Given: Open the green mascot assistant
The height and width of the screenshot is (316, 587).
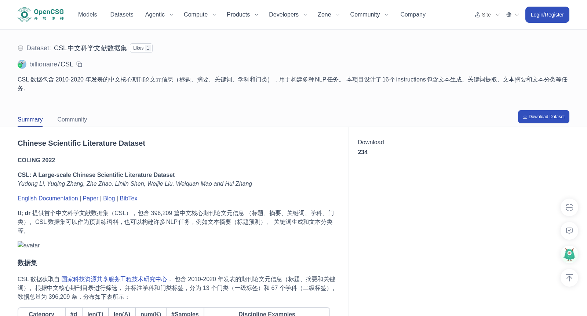Looking at the screenshot, I should 569,254.
